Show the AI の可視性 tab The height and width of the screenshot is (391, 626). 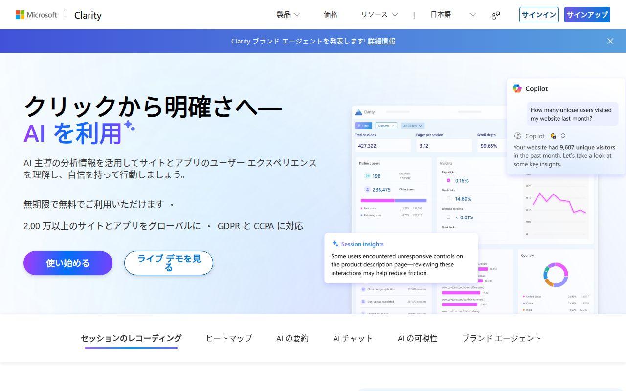coord(418,338)
